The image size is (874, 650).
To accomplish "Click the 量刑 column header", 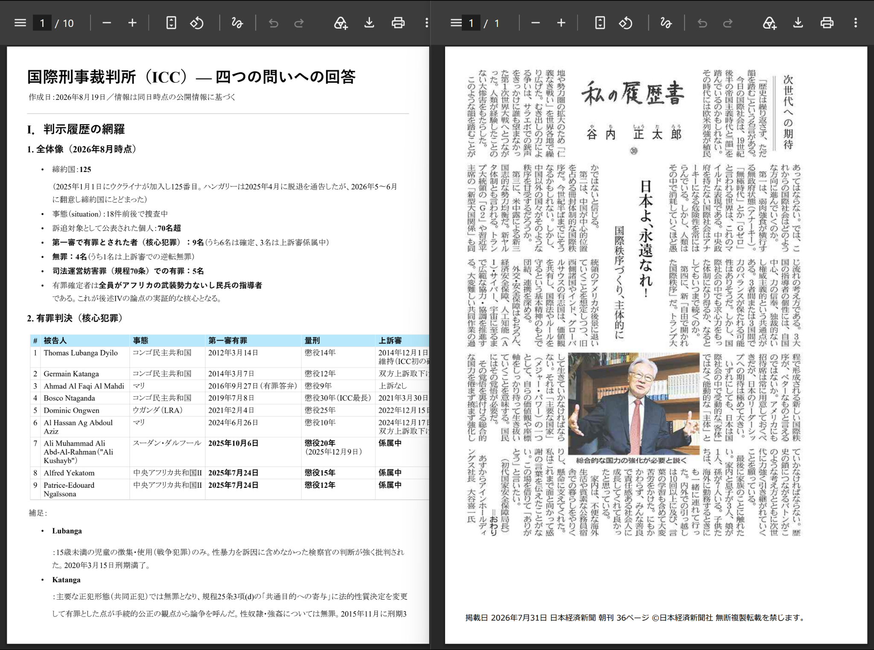I will tap(338, 341).
